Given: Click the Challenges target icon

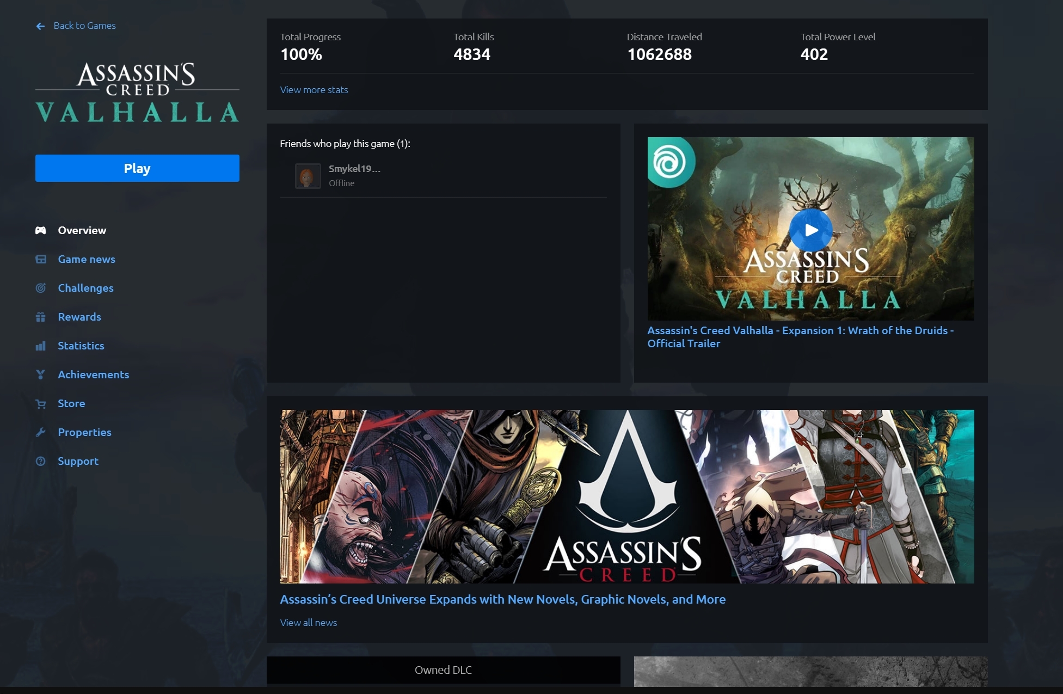Looking at the screenshot, I should [x=41, y=288].
